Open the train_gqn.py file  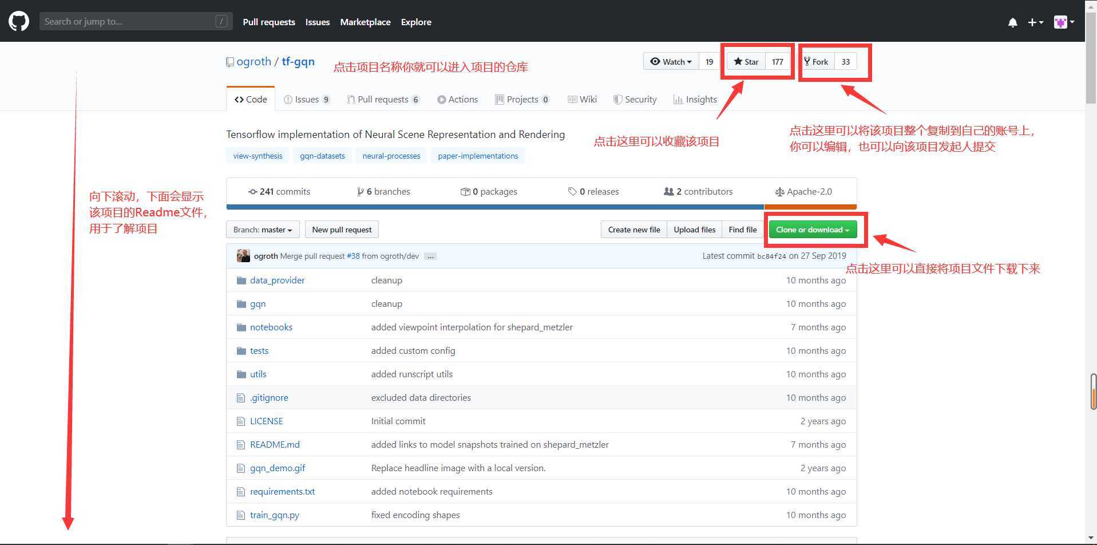(x=275, y=515)
